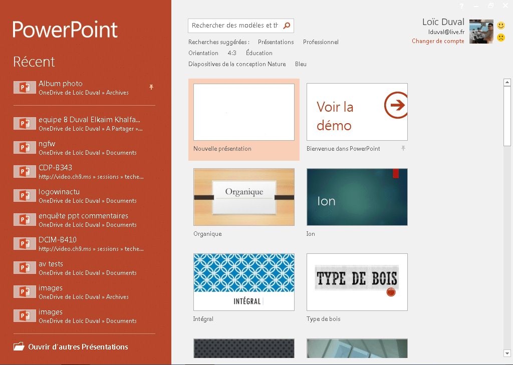Click the file icon next to ngfw

pyautogui.click(x=25, y=148)
